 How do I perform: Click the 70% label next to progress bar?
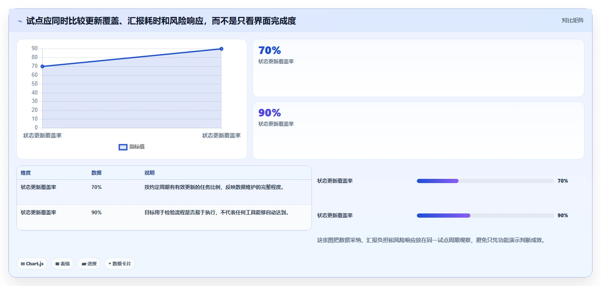(x=563, y=181)
